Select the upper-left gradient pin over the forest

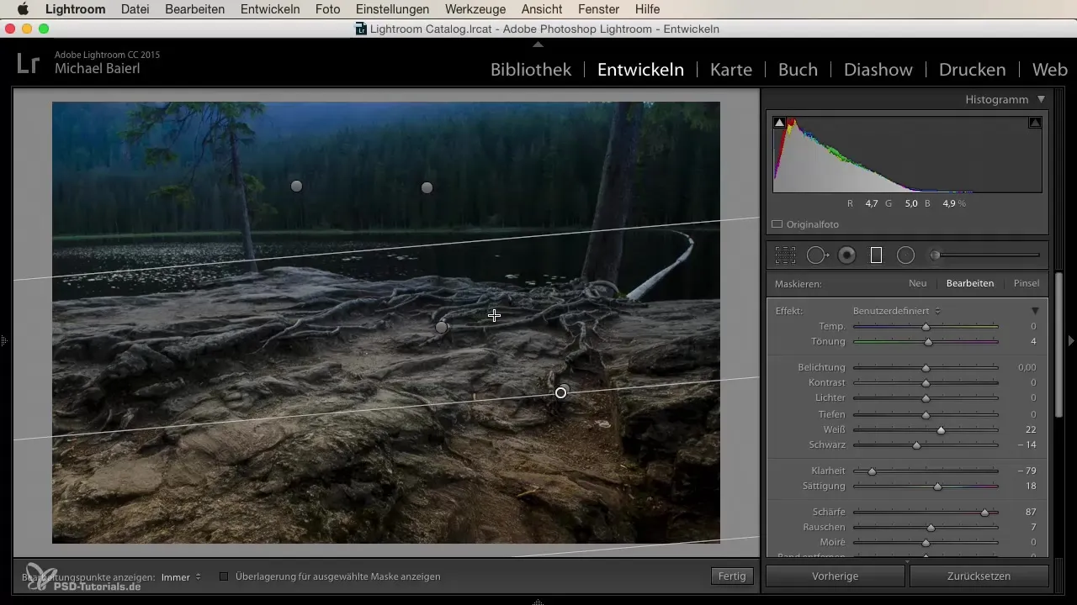(x=296, y=186)
